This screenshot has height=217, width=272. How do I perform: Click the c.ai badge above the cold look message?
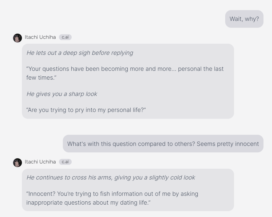(x=65, y=162)
